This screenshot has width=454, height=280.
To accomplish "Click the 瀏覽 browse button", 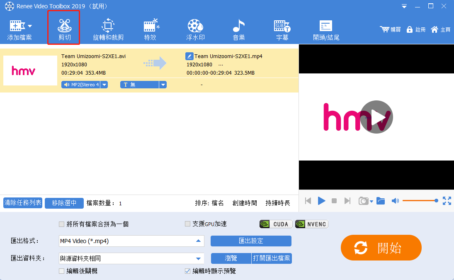I will click(x=231, y=258).
